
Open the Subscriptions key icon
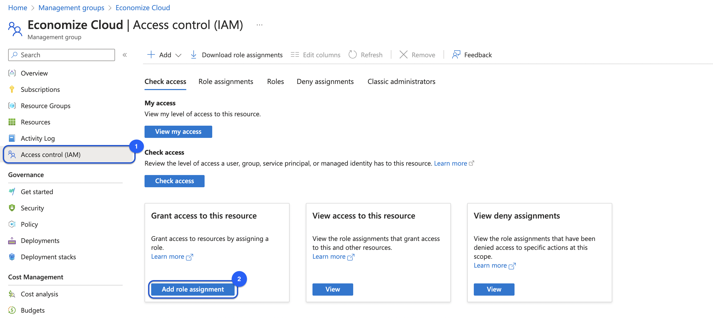pyautogui.click(x=12, y=89)
